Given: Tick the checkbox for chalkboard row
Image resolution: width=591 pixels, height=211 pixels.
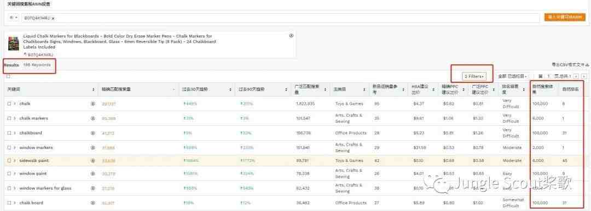Looking at the screenshot, I should pos(9,133).
